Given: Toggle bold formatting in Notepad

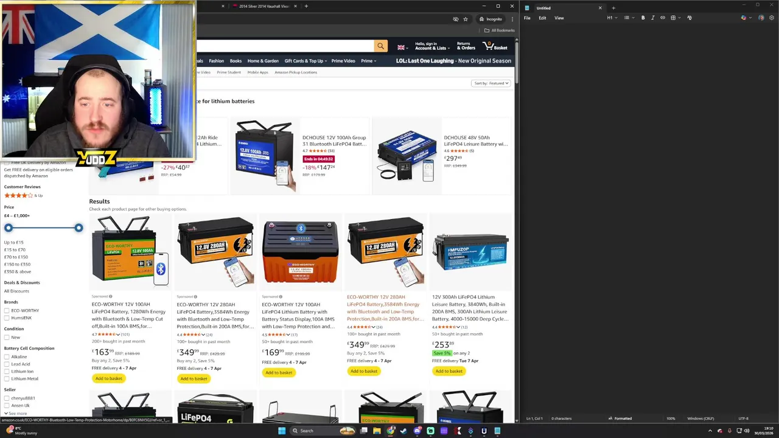Looking at the screenshot, I should [643, 18].
